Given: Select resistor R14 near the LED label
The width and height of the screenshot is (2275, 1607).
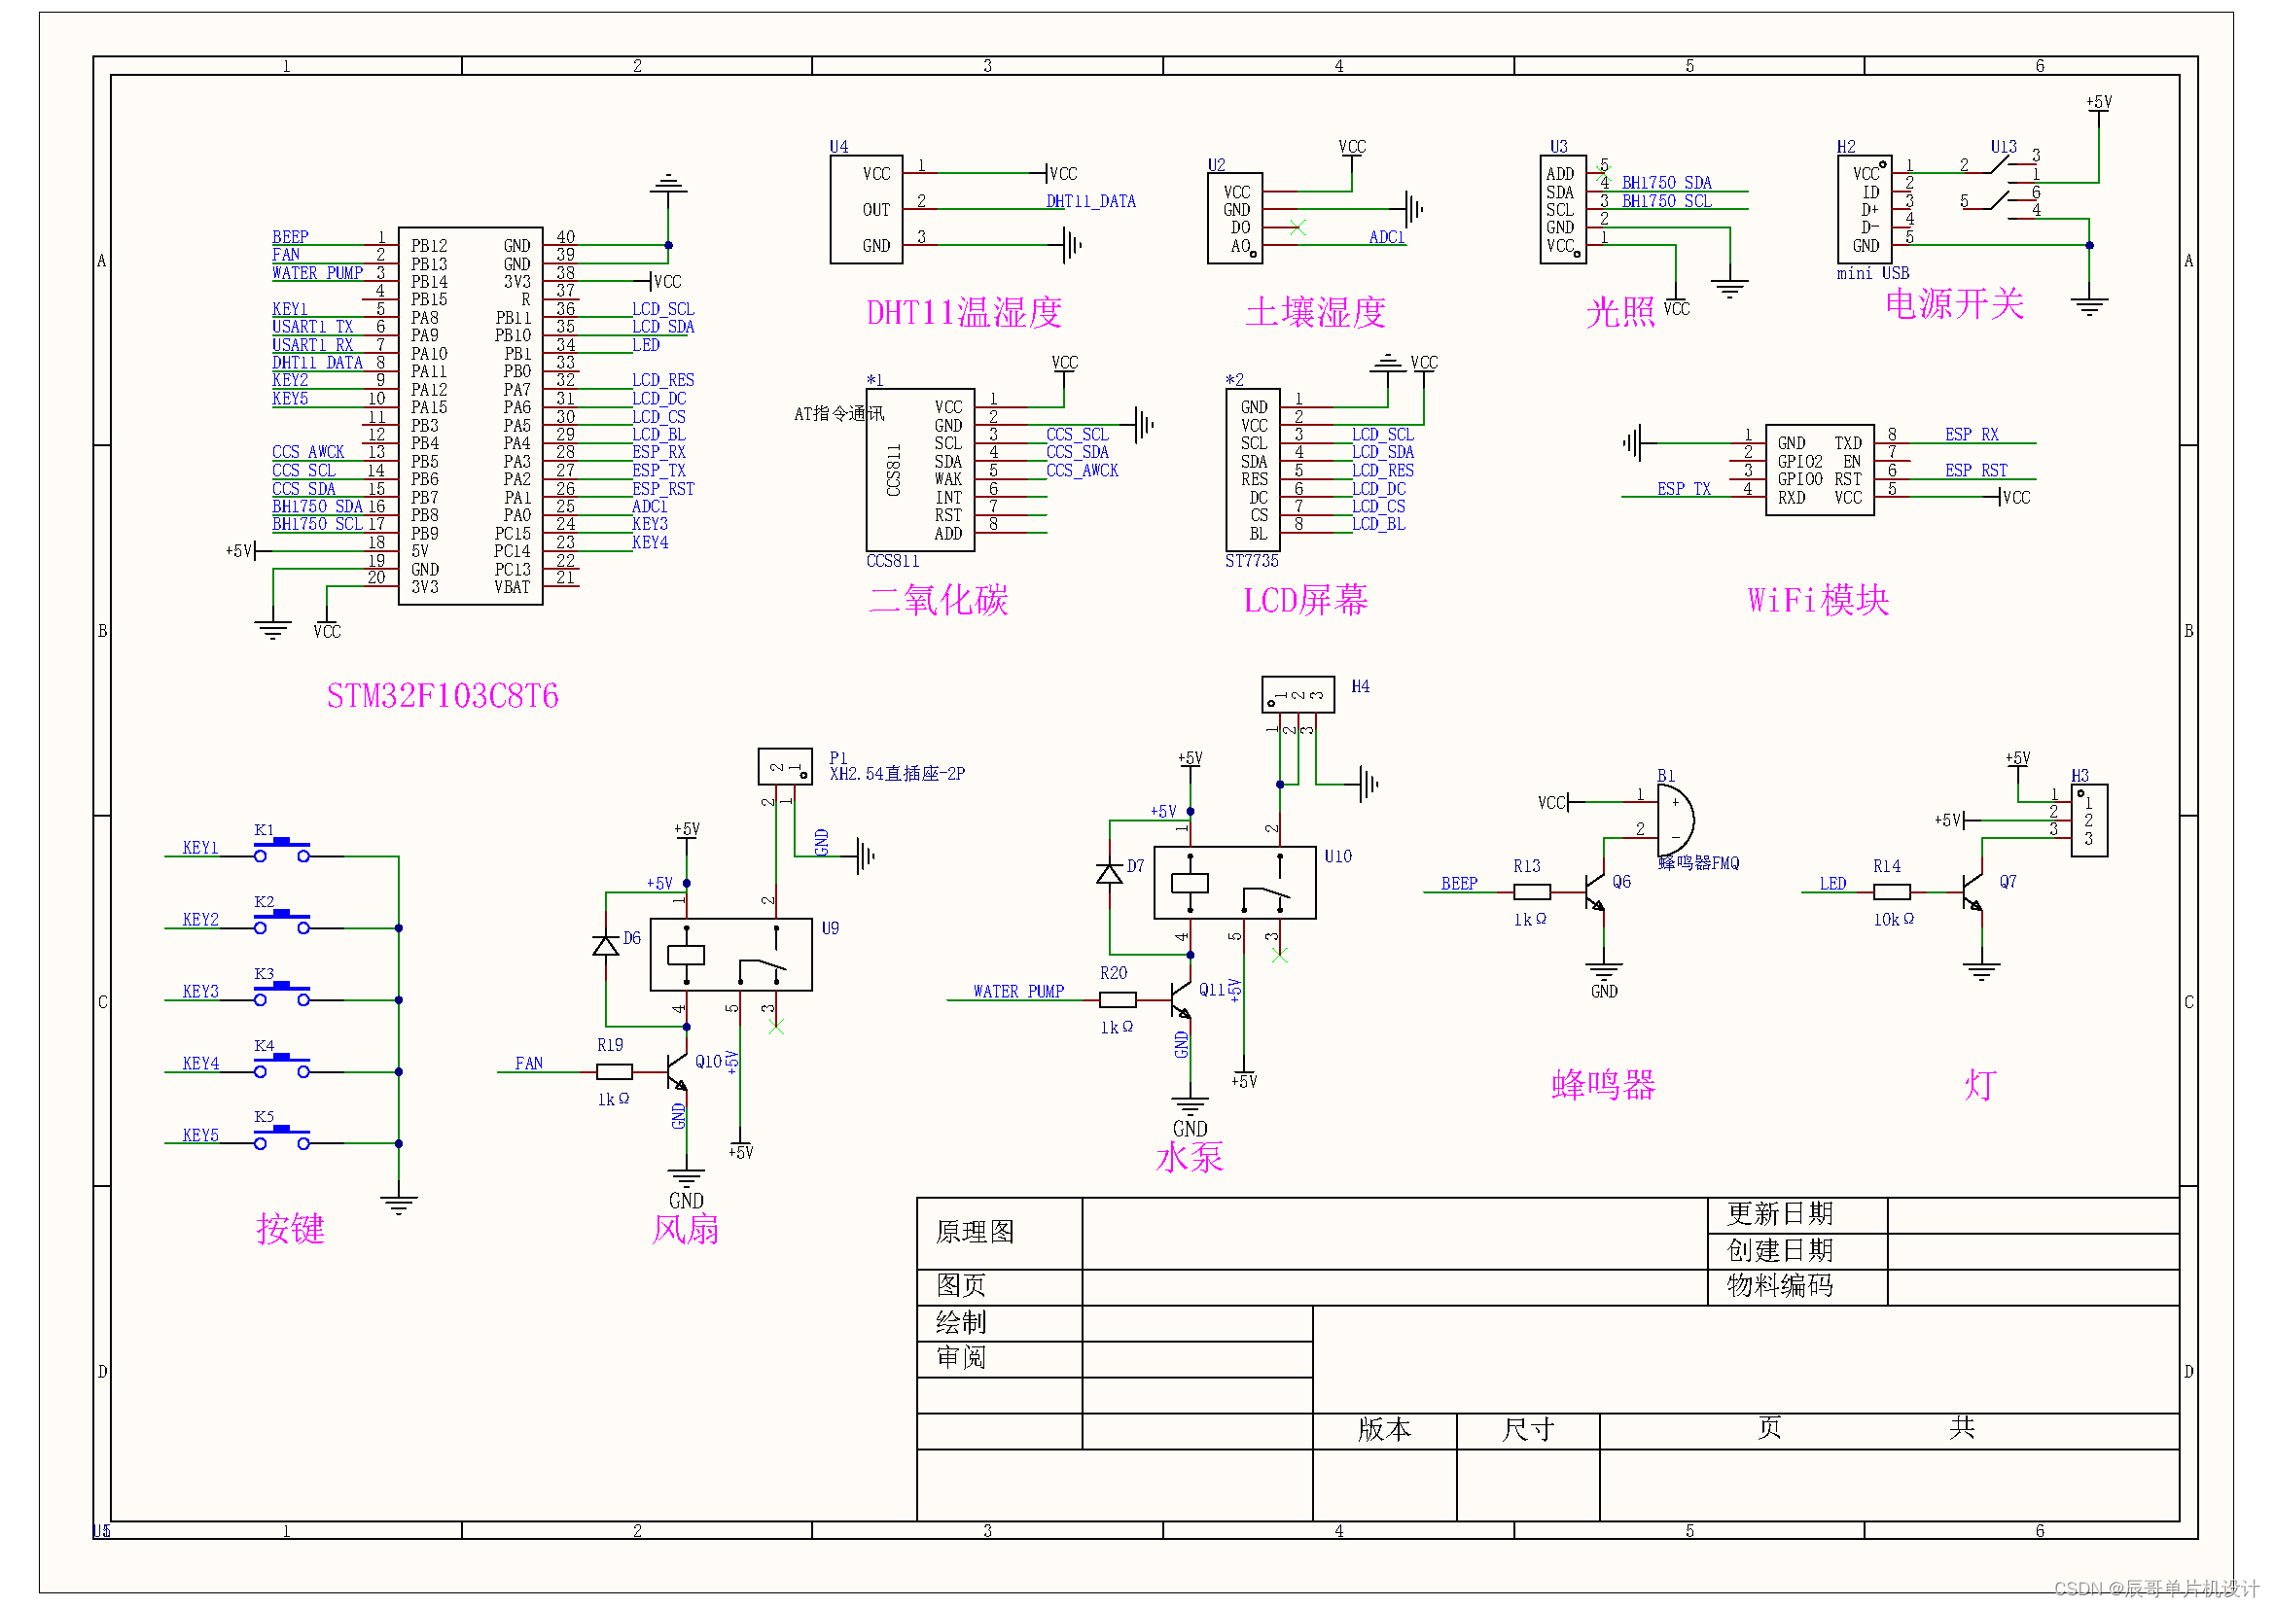Looking at the screenshot, I should [x=1891, y=892].
